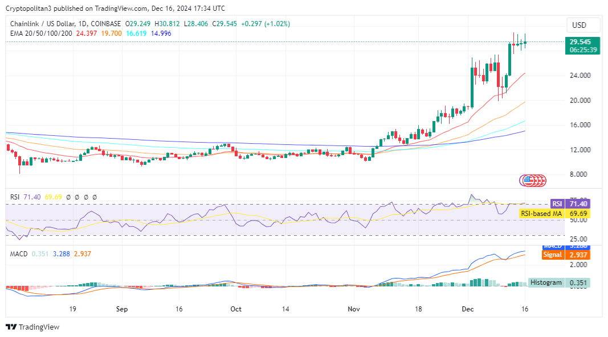Click the RSI indicator legend label
The width and height of the screenshot is (608, 337).
[x=15, y=197]
